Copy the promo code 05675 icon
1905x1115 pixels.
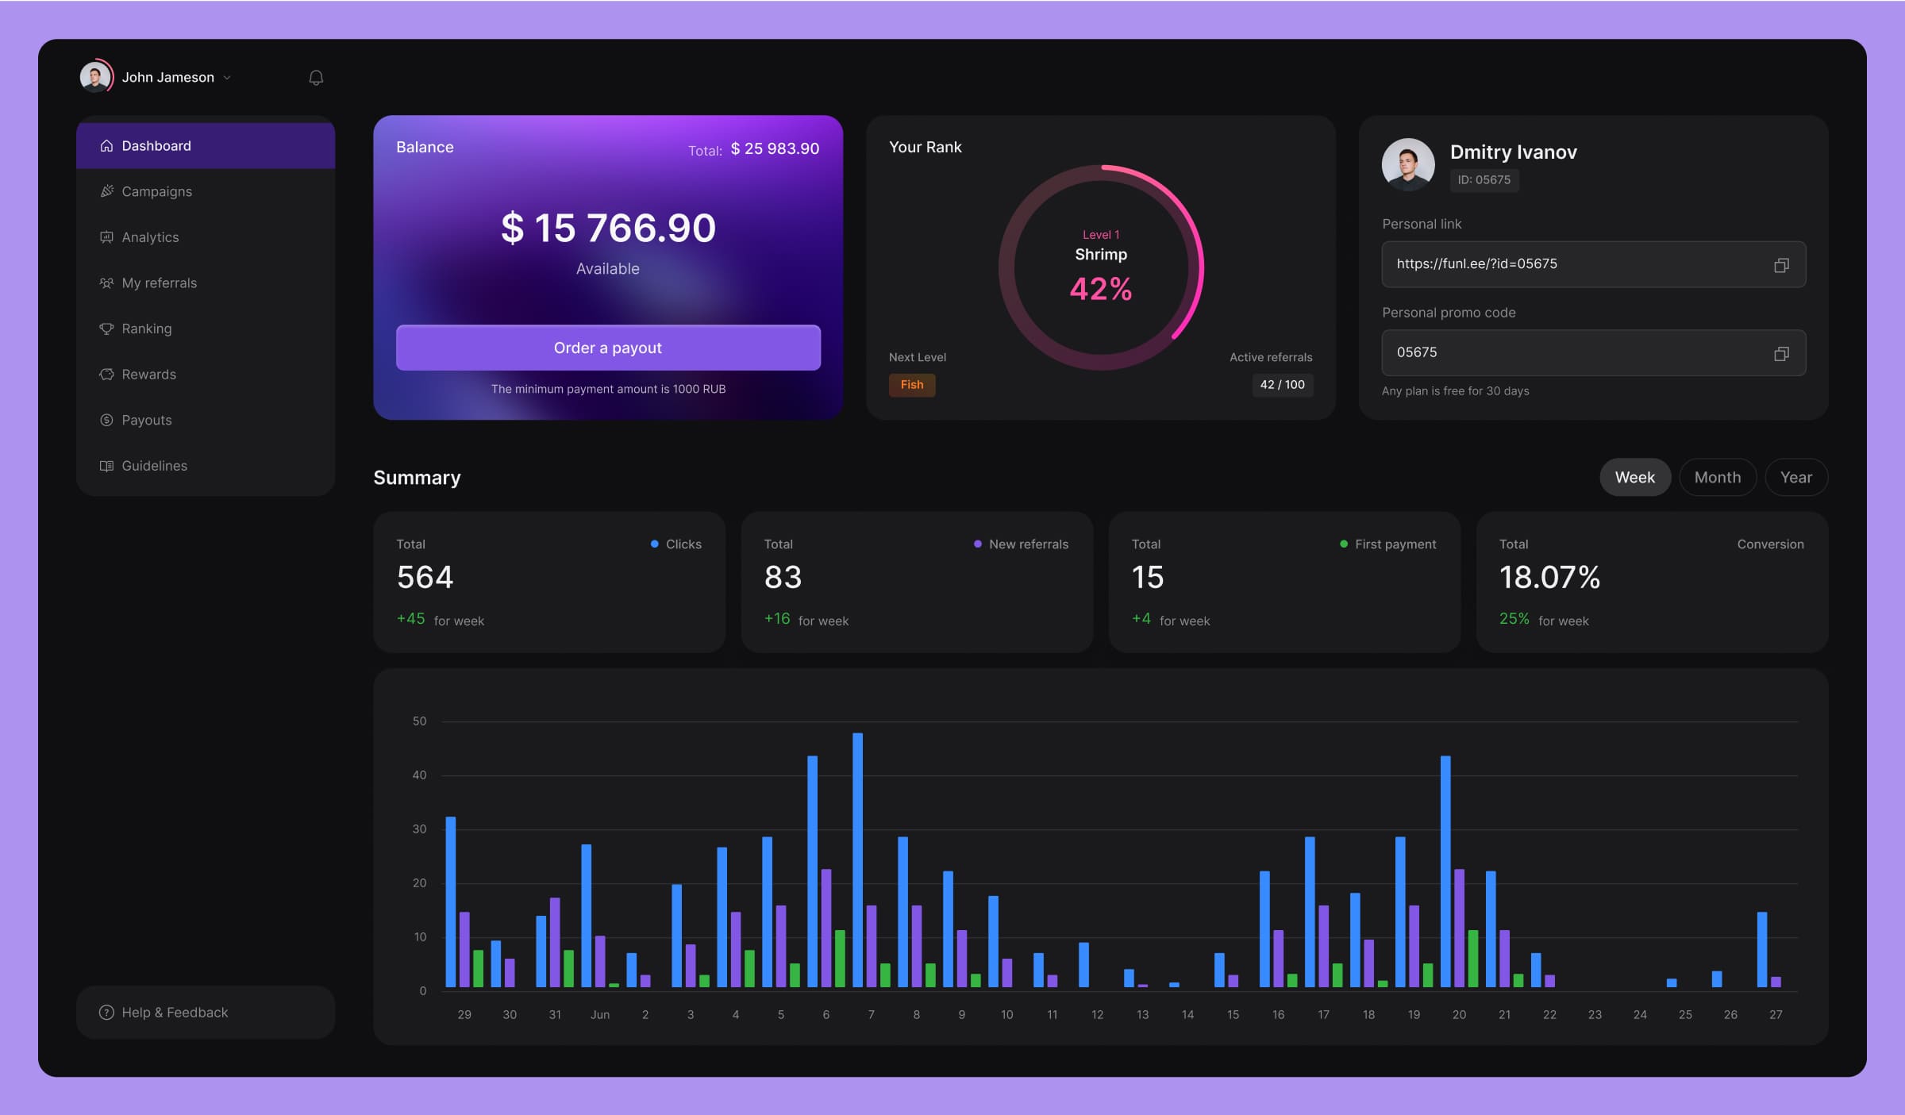click(1781, 354)
